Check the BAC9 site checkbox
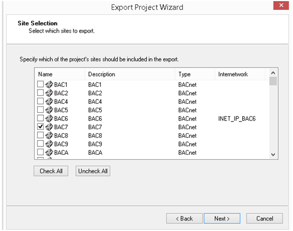Image resolution: width=293 pixels, height=231 pixels. coord(40,144)
